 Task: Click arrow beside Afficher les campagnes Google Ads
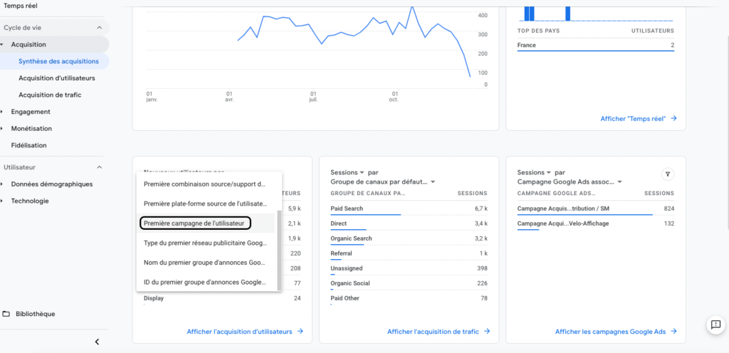673,332
